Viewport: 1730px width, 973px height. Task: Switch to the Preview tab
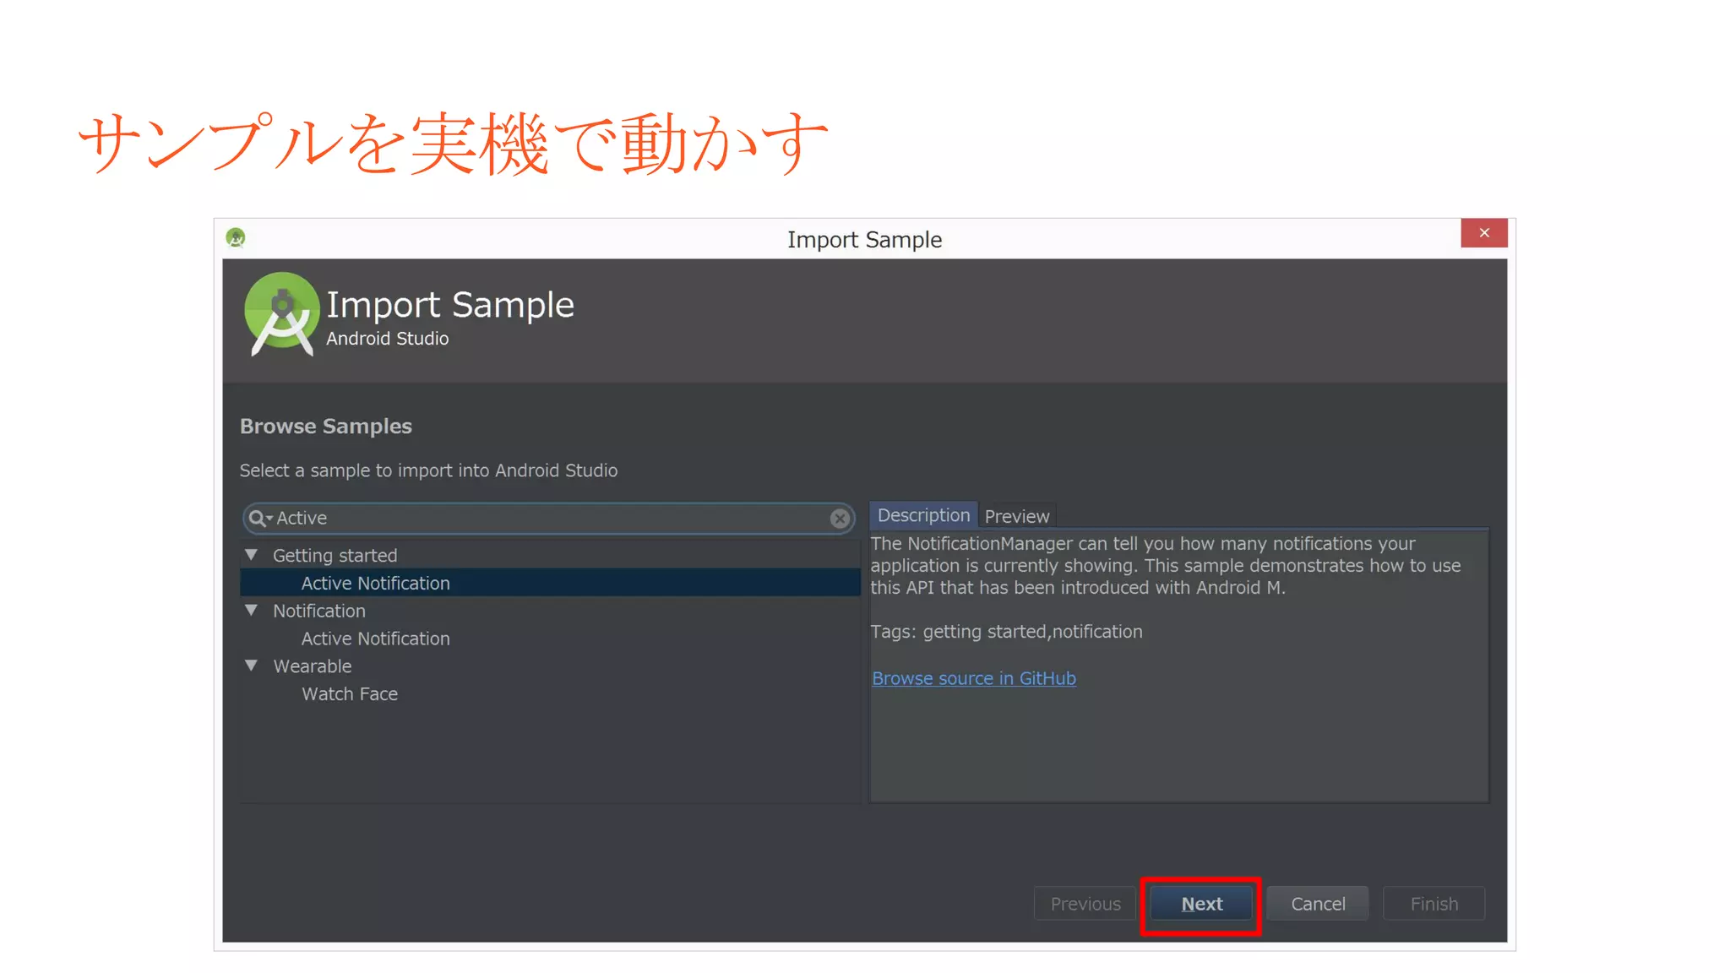click(1016, 516)
